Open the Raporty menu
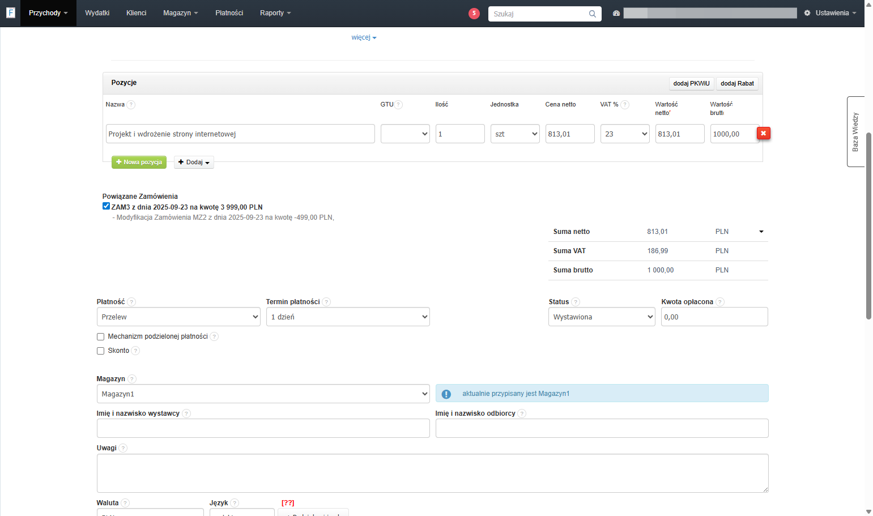The height and width of the screenshot is (516, 873). click(x=275, y=13)
